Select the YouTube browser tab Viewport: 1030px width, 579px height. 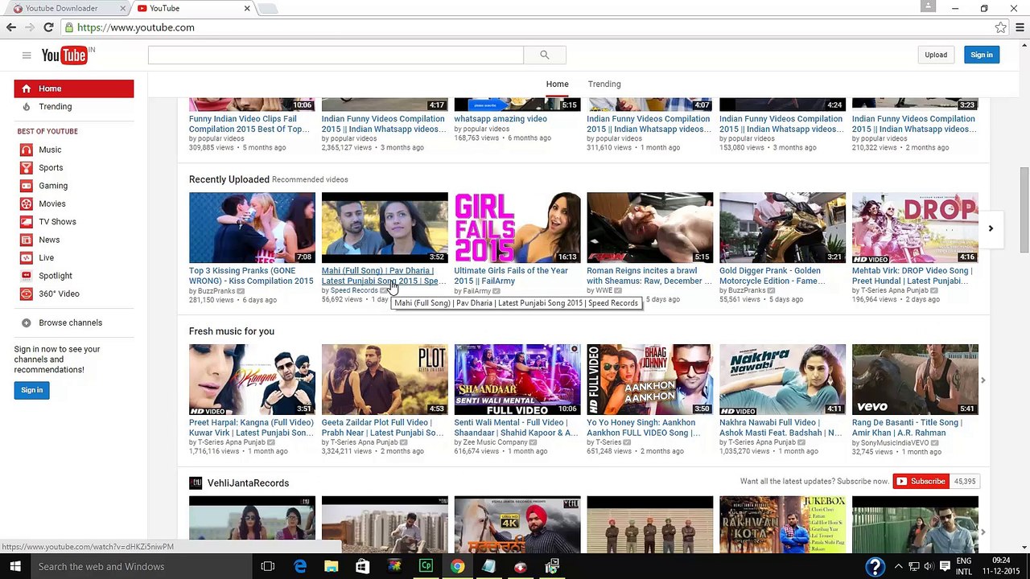pos(193,8)
